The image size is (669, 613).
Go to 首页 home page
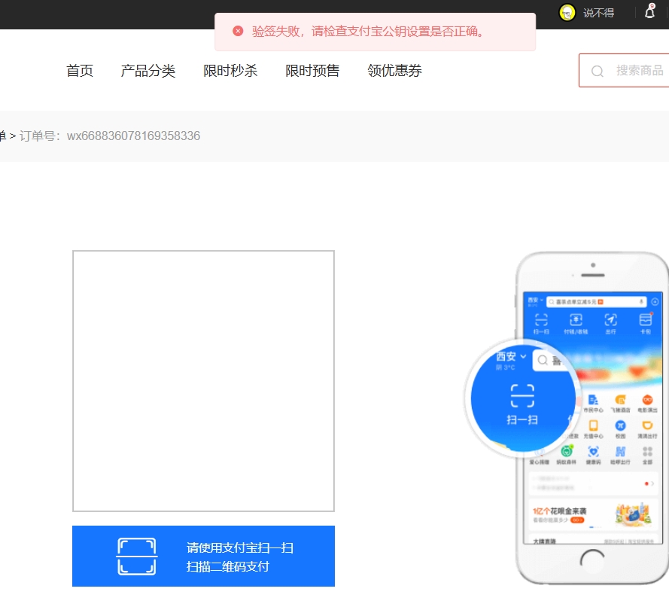(80, 71)
